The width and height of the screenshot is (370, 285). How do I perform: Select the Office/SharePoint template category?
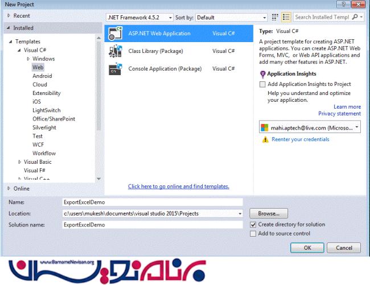click(54, 119)
